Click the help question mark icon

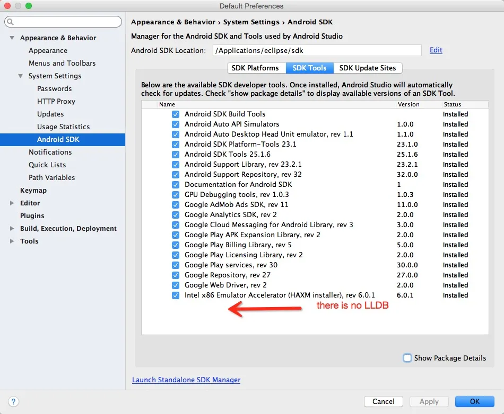coord(13,401)
